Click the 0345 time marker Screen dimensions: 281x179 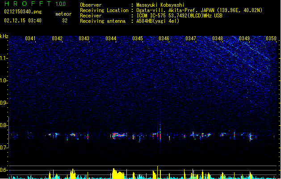coord(138,38)
